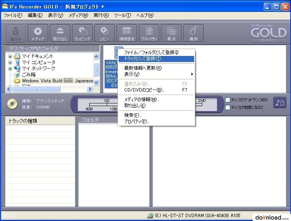Image resolution: width=291 pixels, height=221 pixels.
Task: Click the music note track icon
Action: coord(280,103)
